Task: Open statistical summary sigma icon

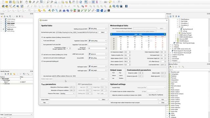Action: click(x=97, y=2)
